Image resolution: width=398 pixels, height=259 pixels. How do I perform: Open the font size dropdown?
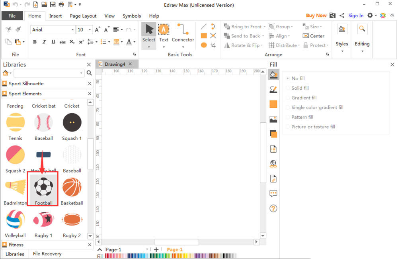pos(90,30)
